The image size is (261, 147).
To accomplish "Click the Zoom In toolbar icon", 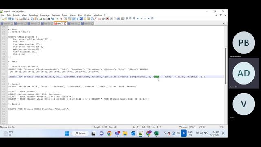I will (x=57, y=19).
